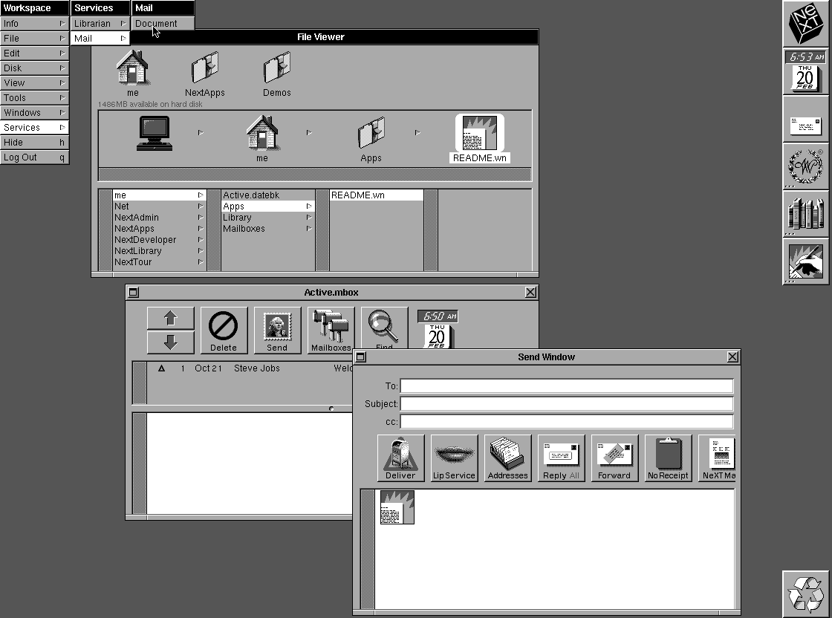This screenshot has height=618, width=832.
Task: Click the Forward envelope button
Action: pos(614,458)
